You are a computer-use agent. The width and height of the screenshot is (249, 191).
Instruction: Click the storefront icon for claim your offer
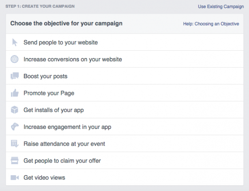tap(15, 161)
